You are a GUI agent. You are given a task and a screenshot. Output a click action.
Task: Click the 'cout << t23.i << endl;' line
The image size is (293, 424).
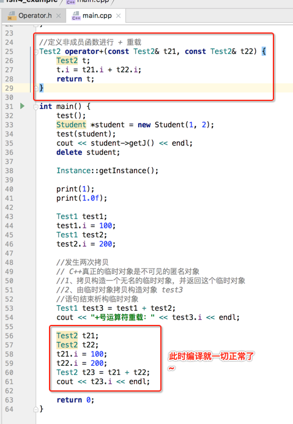point(103,382)
